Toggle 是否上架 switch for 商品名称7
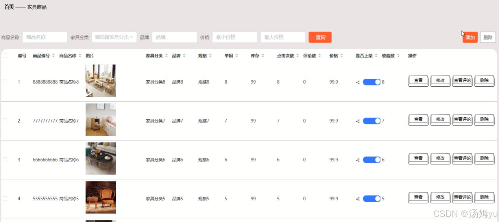 tap(371, 121)
